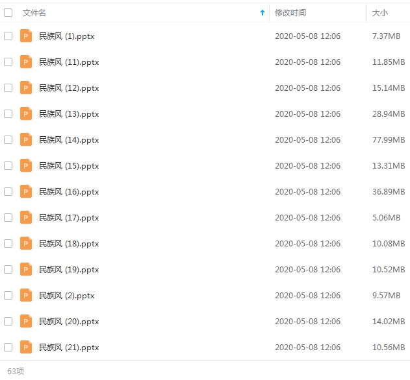410x380 pixels.
Task: Mark checkbox of 民族风 (21).pptx
Action: tap(8, 347)
